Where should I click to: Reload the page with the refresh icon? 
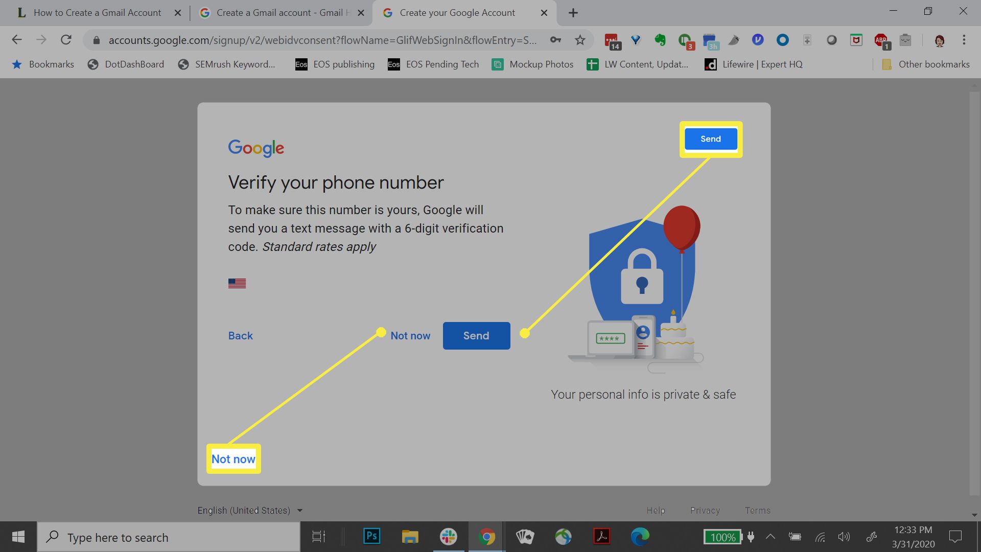pyautogui.click(x=66, y=40)
